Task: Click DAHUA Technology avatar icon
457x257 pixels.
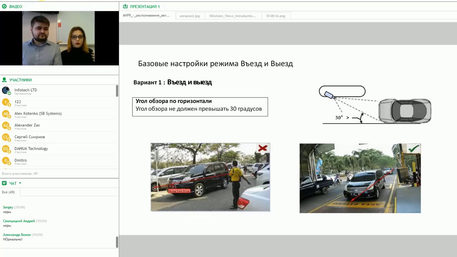Action: point(6,149)
